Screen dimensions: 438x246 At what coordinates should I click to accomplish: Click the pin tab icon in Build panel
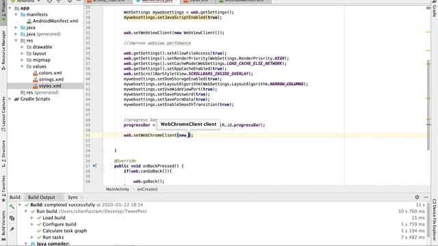pos(12,230)
